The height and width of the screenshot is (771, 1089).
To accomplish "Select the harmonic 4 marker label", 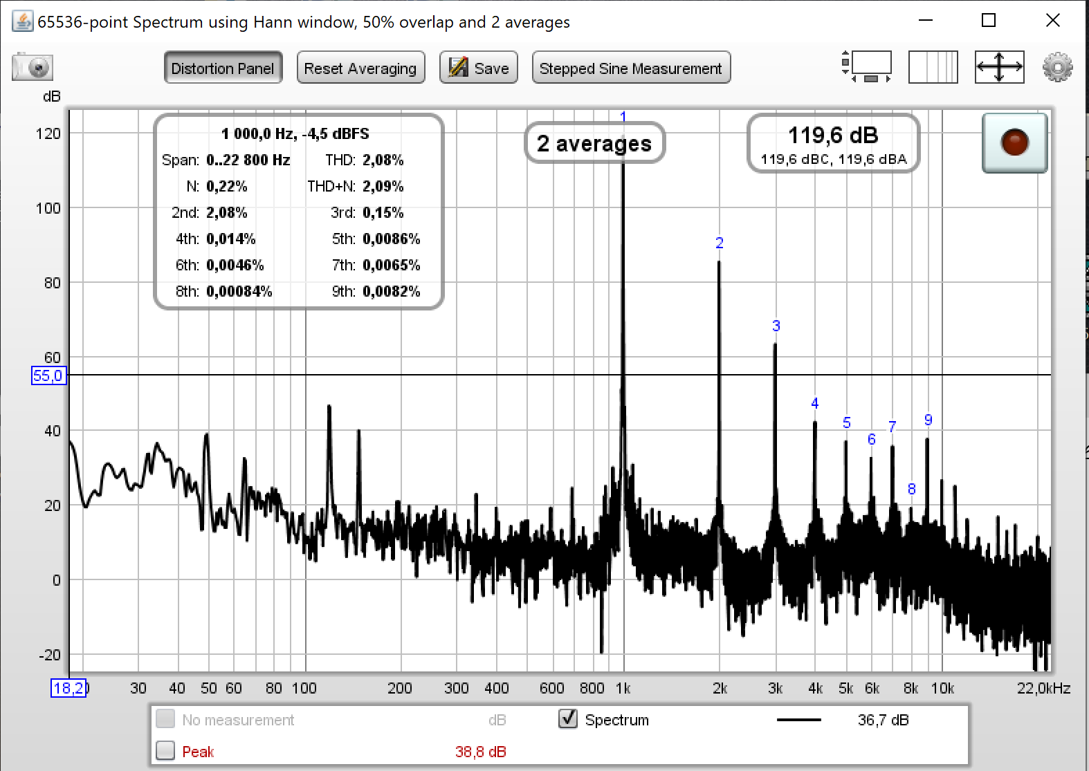I will click(815, 403).
